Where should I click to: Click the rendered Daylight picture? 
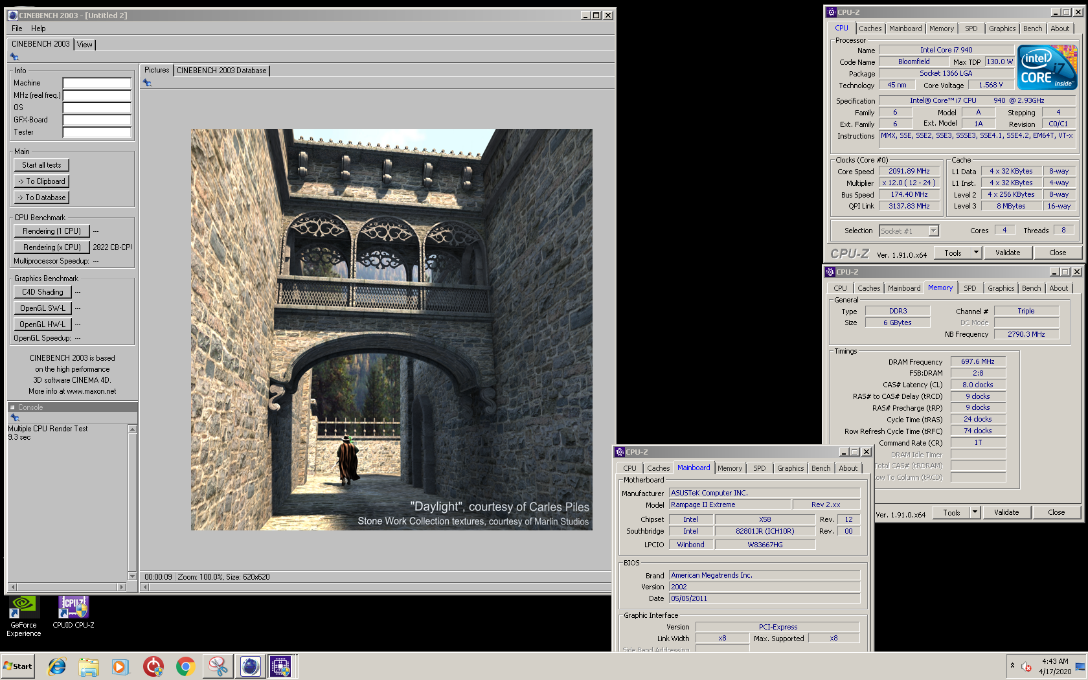click(391, 330)
